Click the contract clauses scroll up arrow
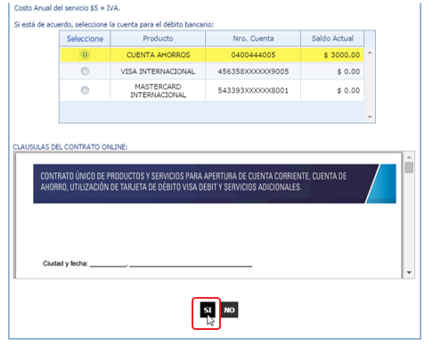This screenshot has width=425, height=346. point(409,157)
